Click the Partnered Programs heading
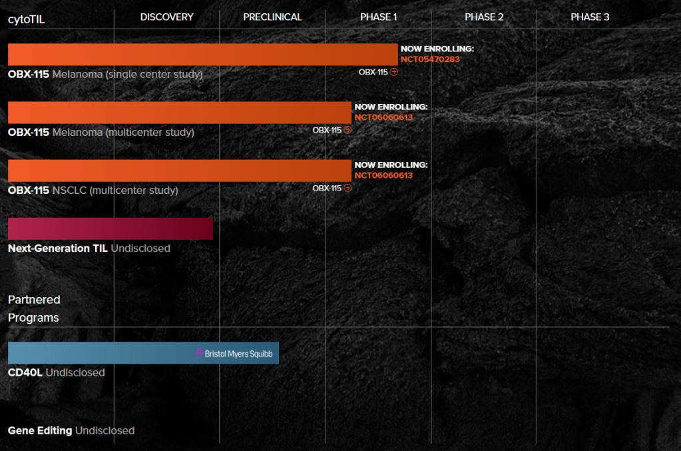This screenshot has height=451, width=681. coord(33,308)
